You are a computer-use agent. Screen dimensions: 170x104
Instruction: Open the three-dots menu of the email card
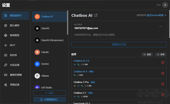(x=161, y=27)
